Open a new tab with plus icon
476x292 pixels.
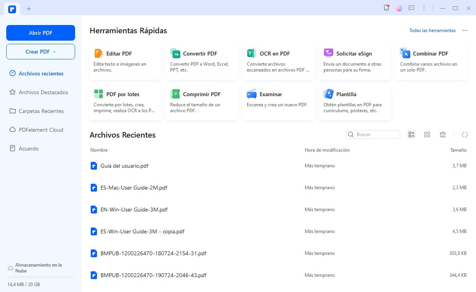[x=29, y=9]
